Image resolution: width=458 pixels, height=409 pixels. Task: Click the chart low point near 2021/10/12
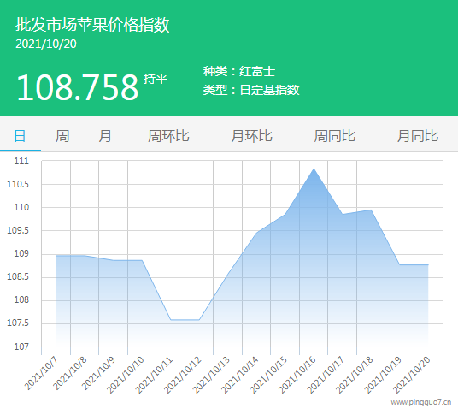199,320
